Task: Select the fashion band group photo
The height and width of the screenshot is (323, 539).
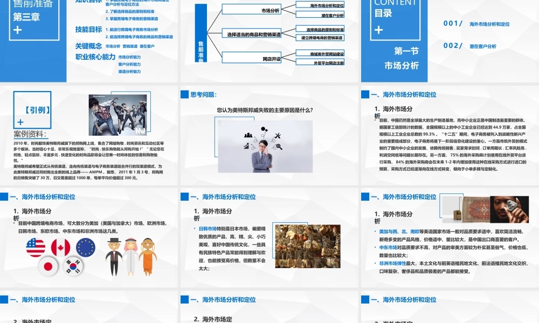Action: (119, 116)
